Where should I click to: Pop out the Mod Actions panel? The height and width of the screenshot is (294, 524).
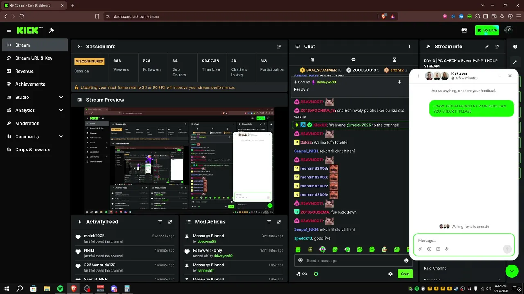pos(279,222)
